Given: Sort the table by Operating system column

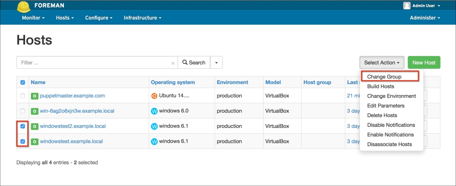Looking at the screenshot, I should [173, 82].
